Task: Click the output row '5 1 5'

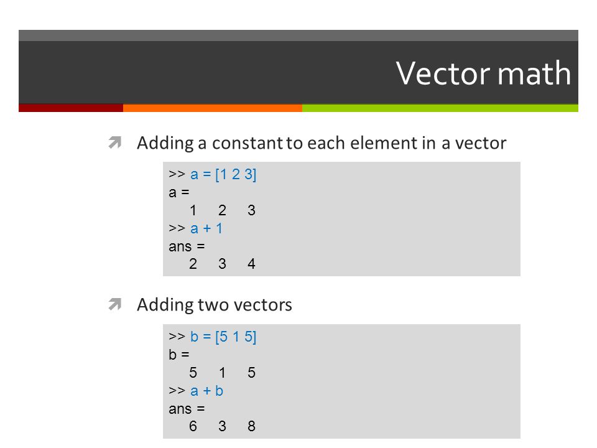Action: (223, 373)
